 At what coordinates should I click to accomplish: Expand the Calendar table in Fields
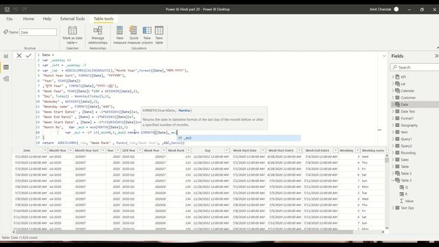tap(393, 91)
